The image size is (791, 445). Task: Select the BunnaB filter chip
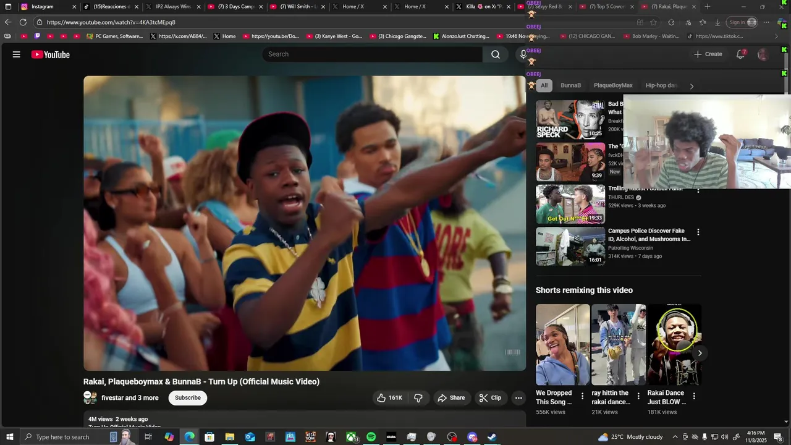(x=570, y=85)
